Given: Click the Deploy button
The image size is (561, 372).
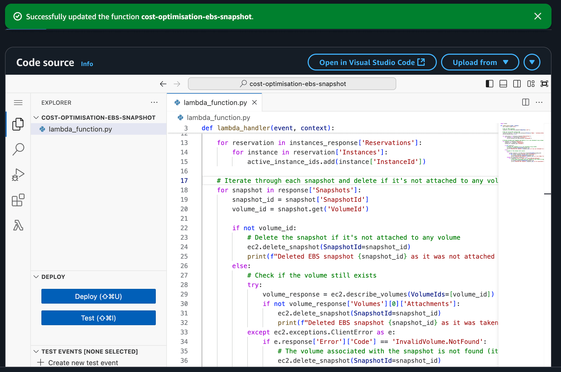Looking at the screenshot, I should tap(98, 296).
